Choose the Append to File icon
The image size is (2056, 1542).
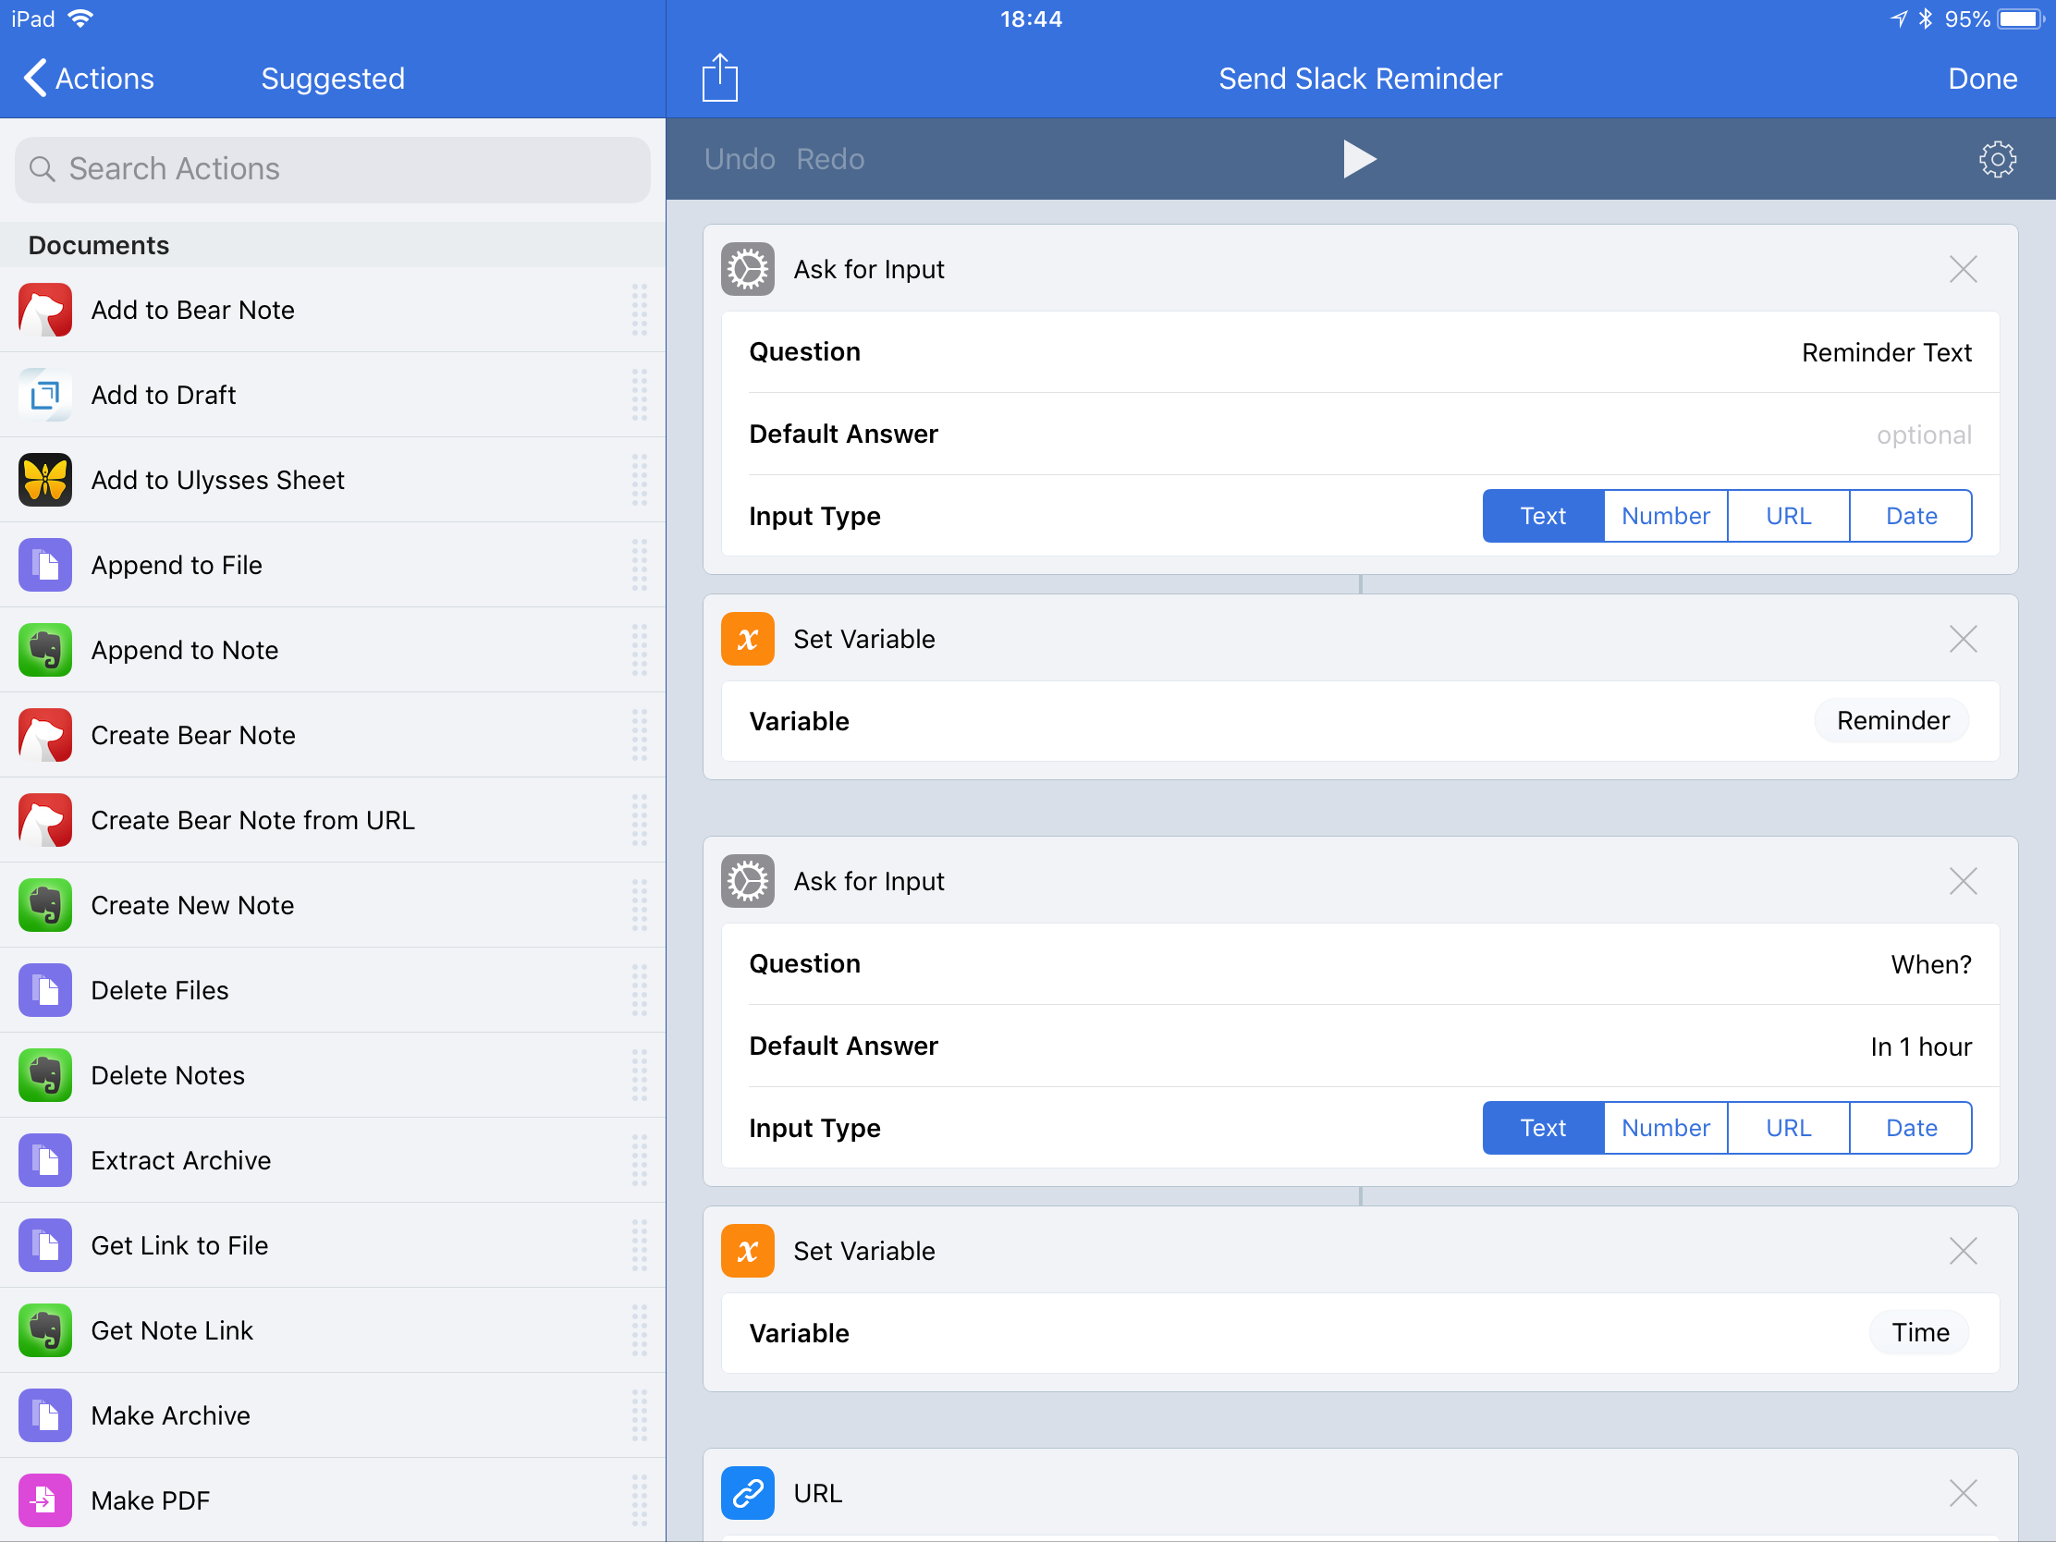[44, 565]
